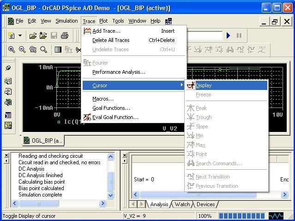Select Delete All Traces
295x221 pixels.
coord(134,40)
